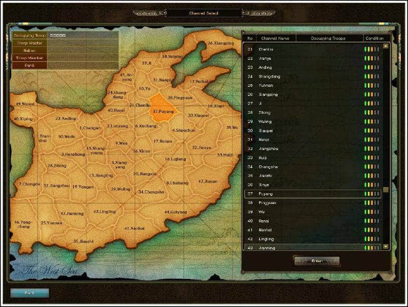Click the 8.Chaisang territory on the map
Screen dimensions: 408x307
coord(177,183)
